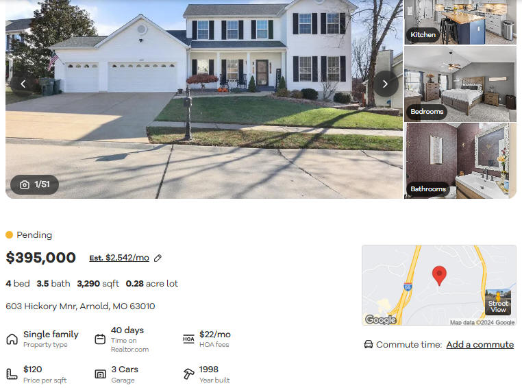Click the house property type icon

12,339
